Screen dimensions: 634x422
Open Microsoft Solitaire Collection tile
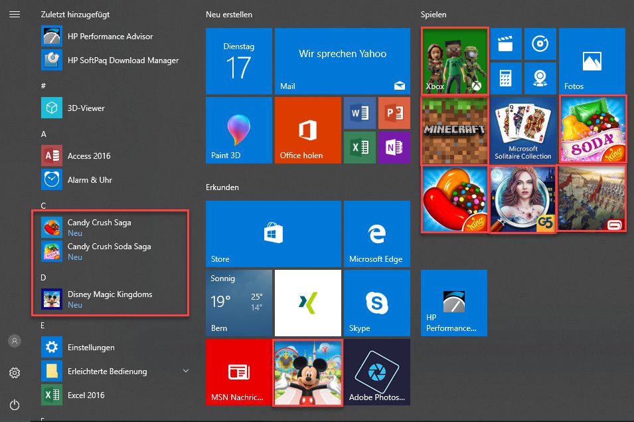pos(523,130)
